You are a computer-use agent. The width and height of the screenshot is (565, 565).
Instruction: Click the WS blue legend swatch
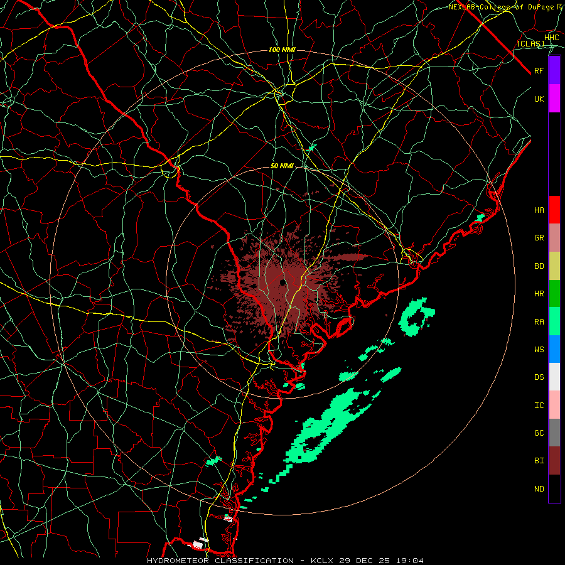[554, 349]
